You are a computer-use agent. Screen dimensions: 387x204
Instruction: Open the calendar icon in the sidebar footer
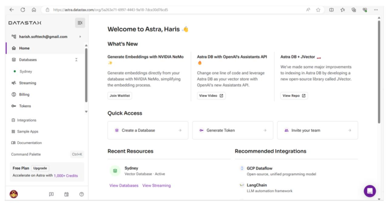coord(67,194)
